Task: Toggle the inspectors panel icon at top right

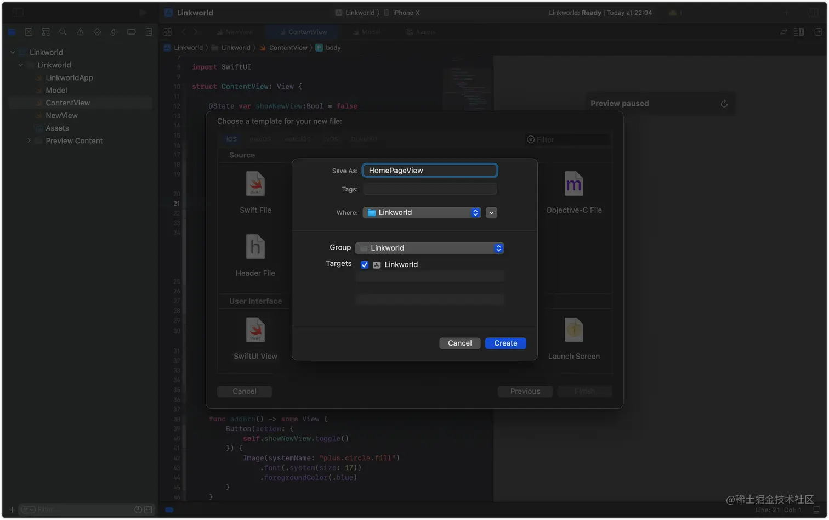Action: coord(813,12)
